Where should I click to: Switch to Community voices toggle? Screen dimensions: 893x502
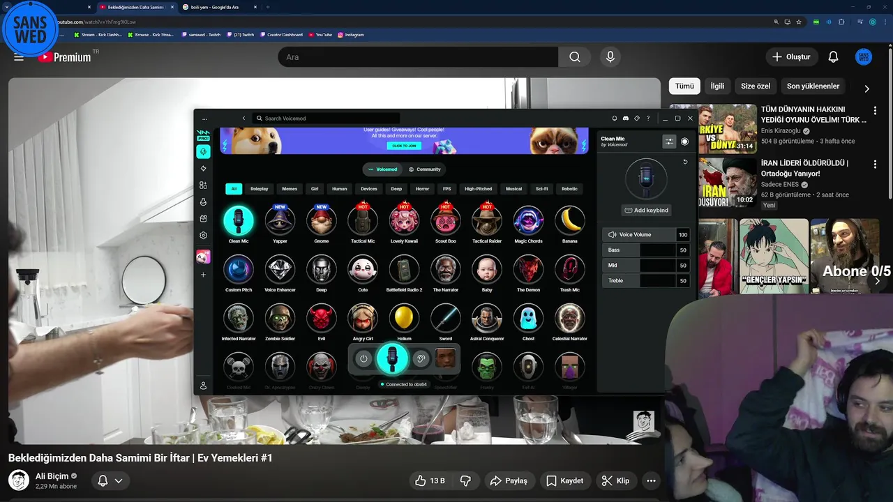[x=425, y=169]
